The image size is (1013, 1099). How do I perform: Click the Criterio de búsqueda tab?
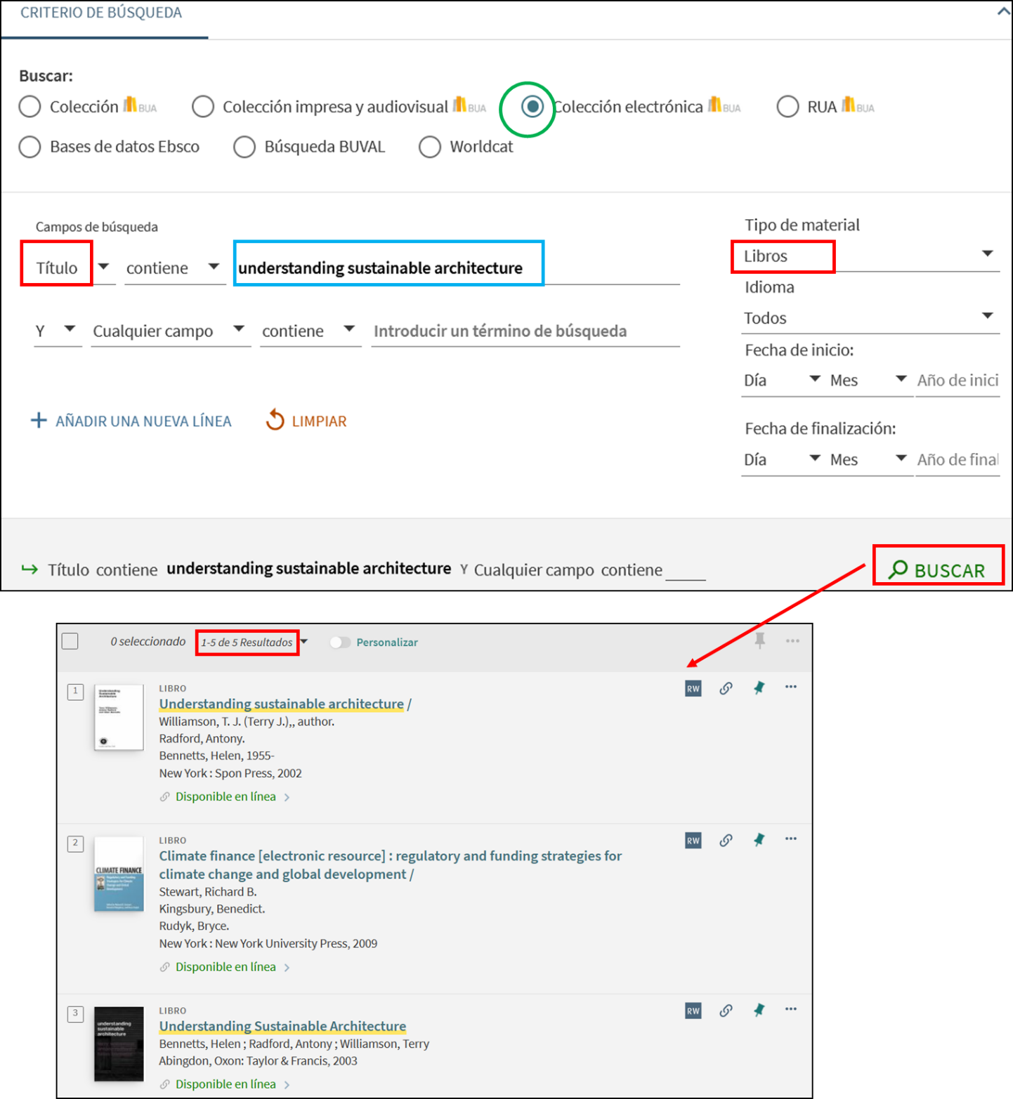(x=101, y=13)
